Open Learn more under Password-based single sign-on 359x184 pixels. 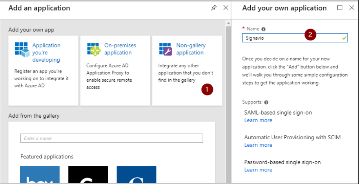[x=258, y=169]
